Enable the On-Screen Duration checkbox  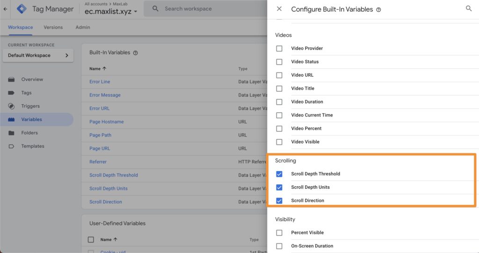[279, 246]
